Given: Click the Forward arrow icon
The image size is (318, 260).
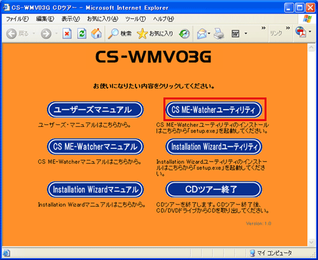Looking at the screenshot, I should [46, 34].
